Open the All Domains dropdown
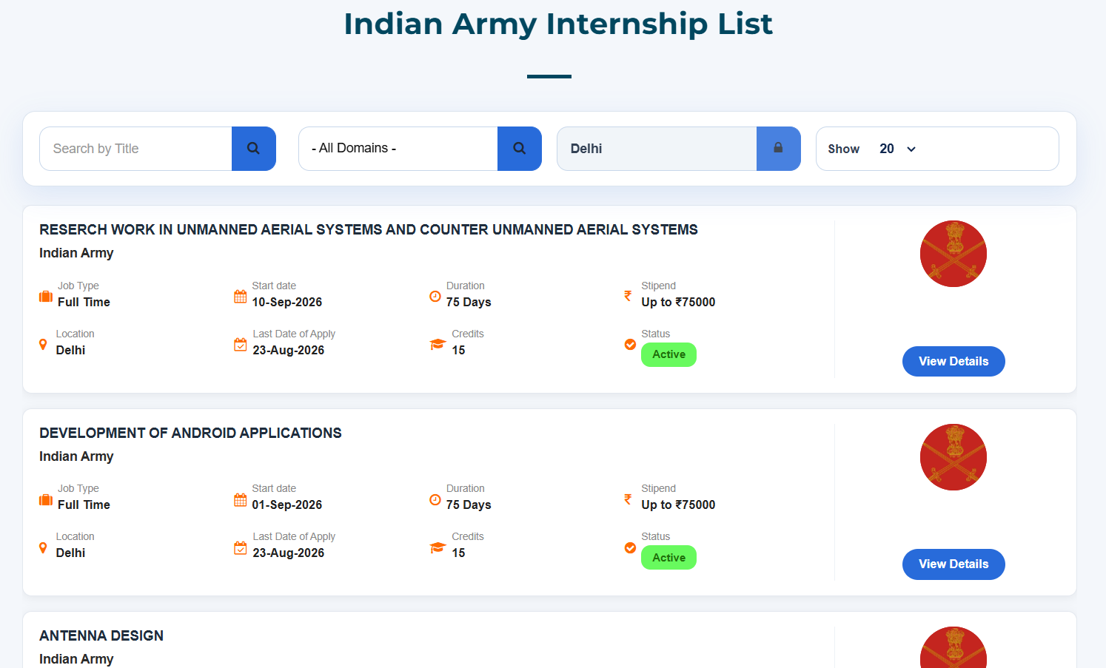The height and width of the screenshot is (668, 1106). [398, 149]
